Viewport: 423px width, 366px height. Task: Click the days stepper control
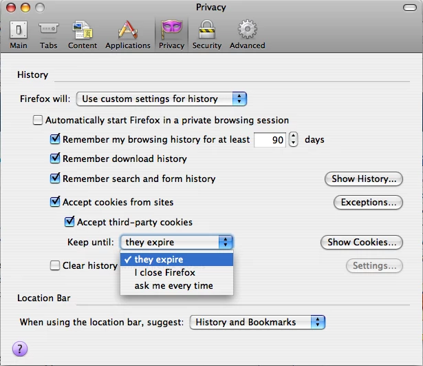(293, 139)
